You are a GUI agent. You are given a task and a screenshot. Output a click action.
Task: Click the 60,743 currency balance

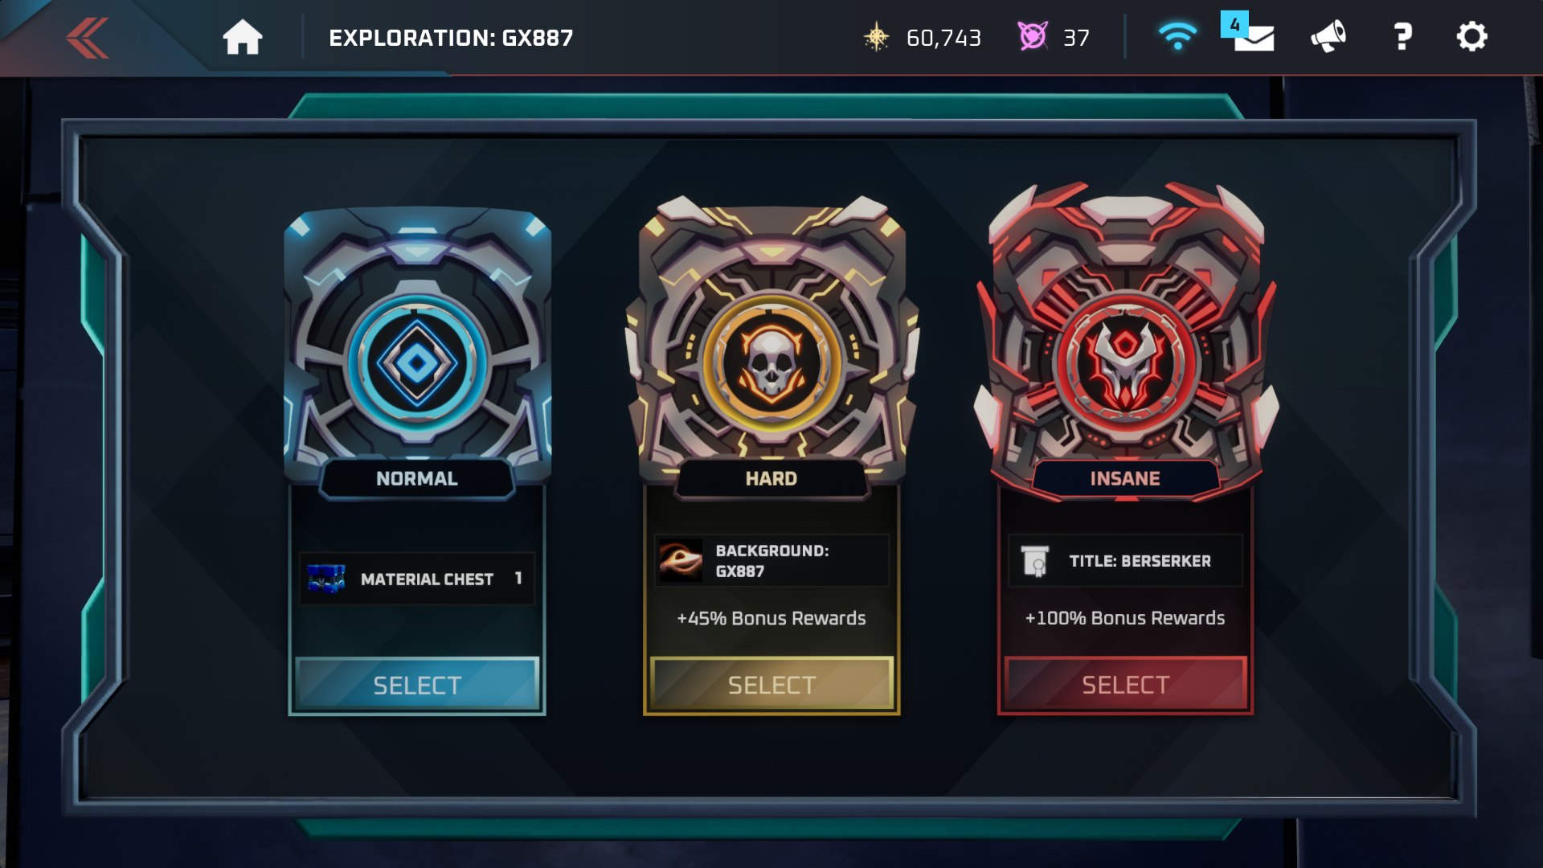coord(943,38)
